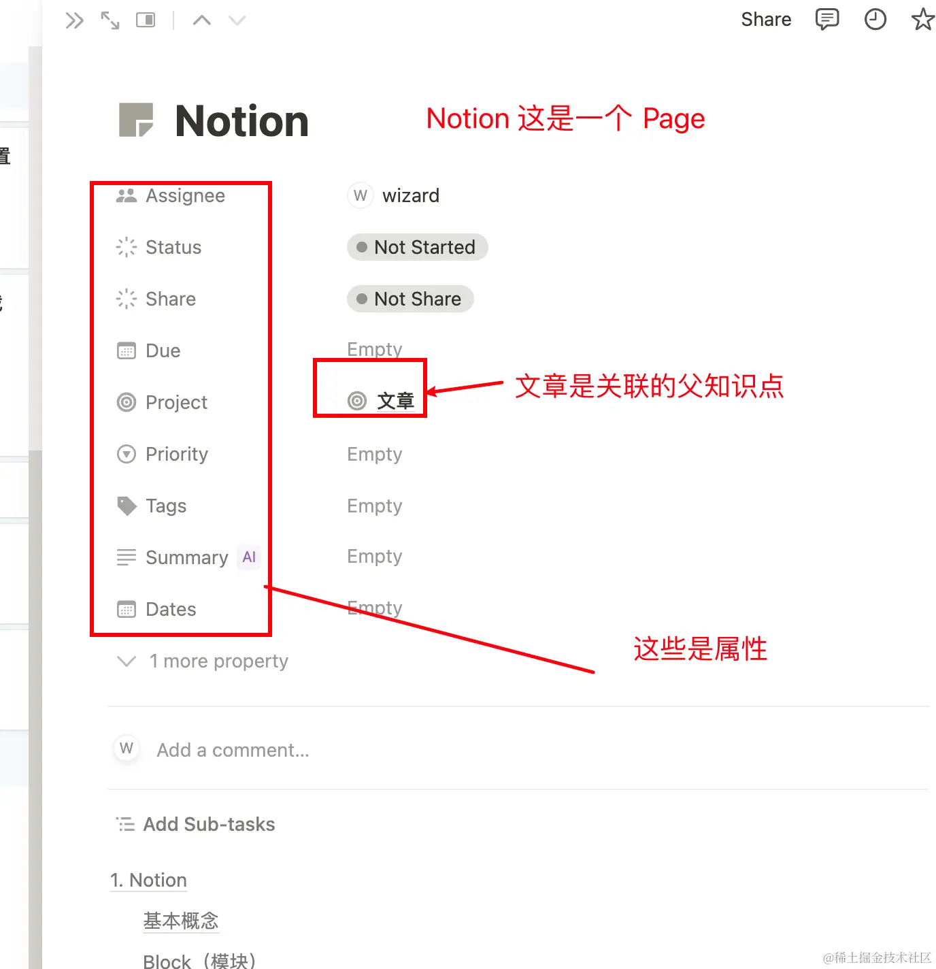Click the Summary property label

(187, 557)
